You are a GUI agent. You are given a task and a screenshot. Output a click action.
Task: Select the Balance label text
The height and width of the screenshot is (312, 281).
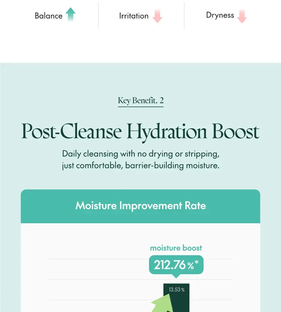[49, 16]
